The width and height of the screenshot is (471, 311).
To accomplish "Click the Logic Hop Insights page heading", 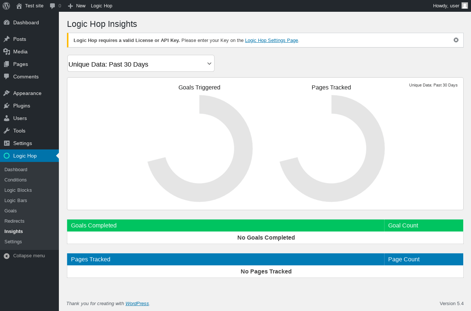I will [x=102, y=24].
